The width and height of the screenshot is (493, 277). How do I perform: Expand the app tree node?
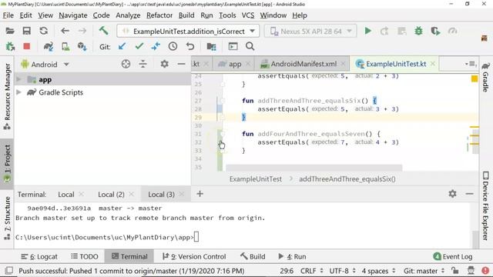point(18,79)
